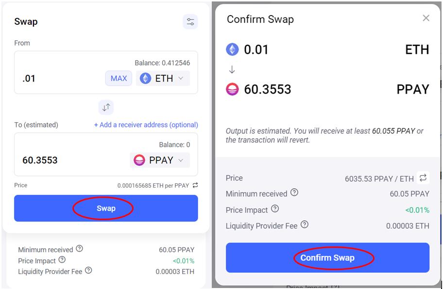Click the help icon beside Minimum received
443x289 pixels.
pos(80,249)
